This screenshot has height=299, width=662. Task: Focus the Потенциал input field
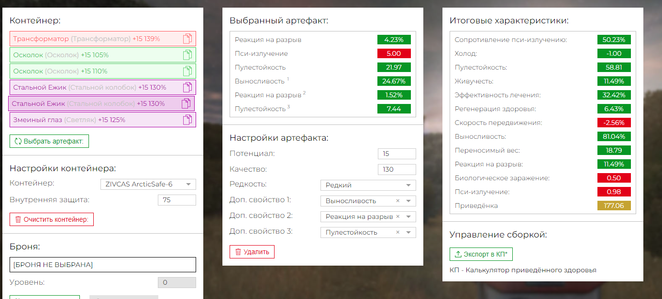pos(397,154)
